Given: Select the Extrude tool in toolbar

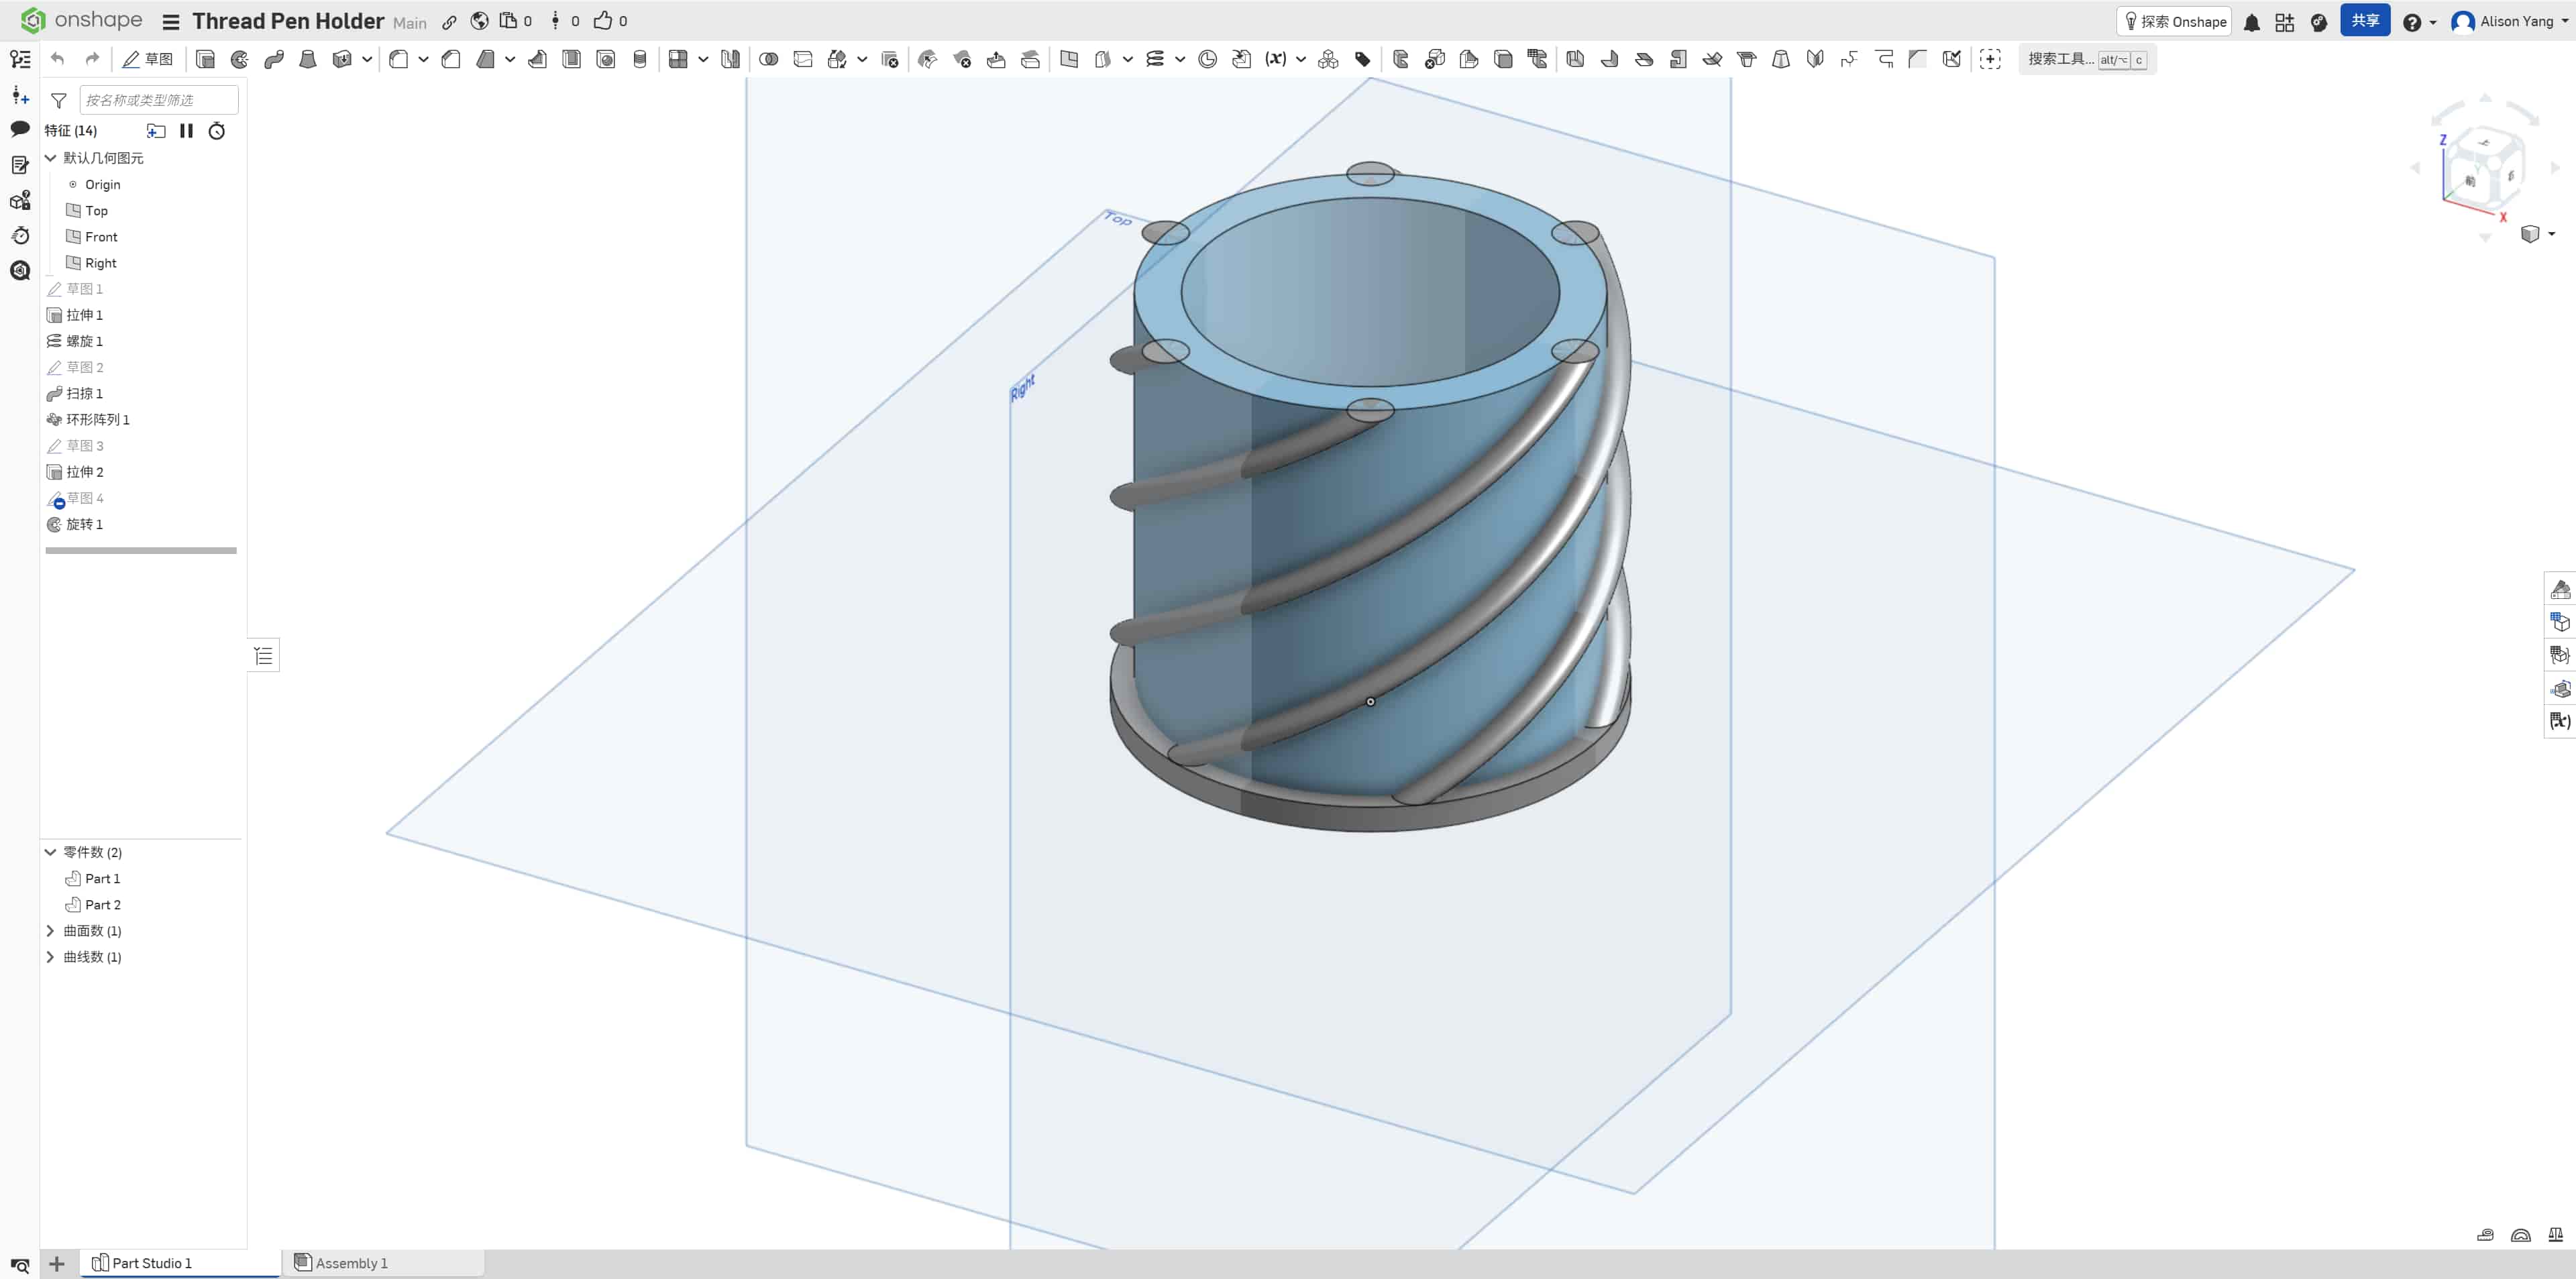Looking at the screenshot, I should (205, 59).
